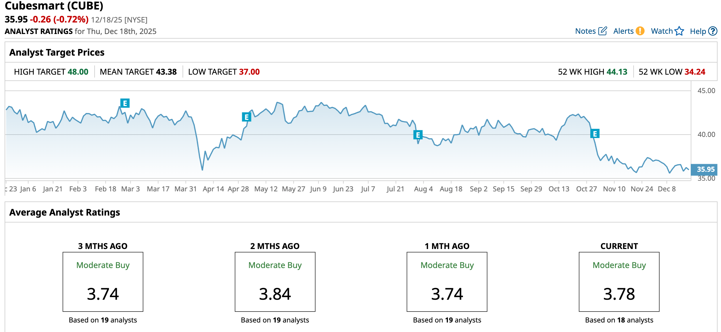The width and height of the screenshot is (721, 332).
Task: Select the CURRENT 3.78 rating box
Action: (x=619, y=282)
